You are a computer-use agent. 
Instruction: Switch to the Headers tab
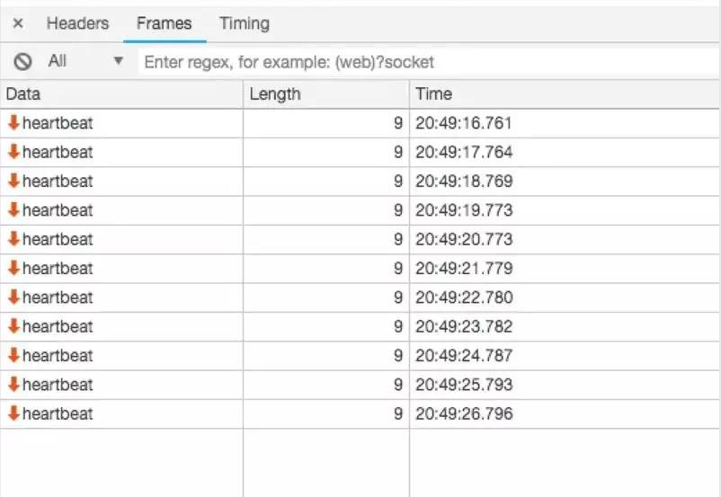click(77, 24)
